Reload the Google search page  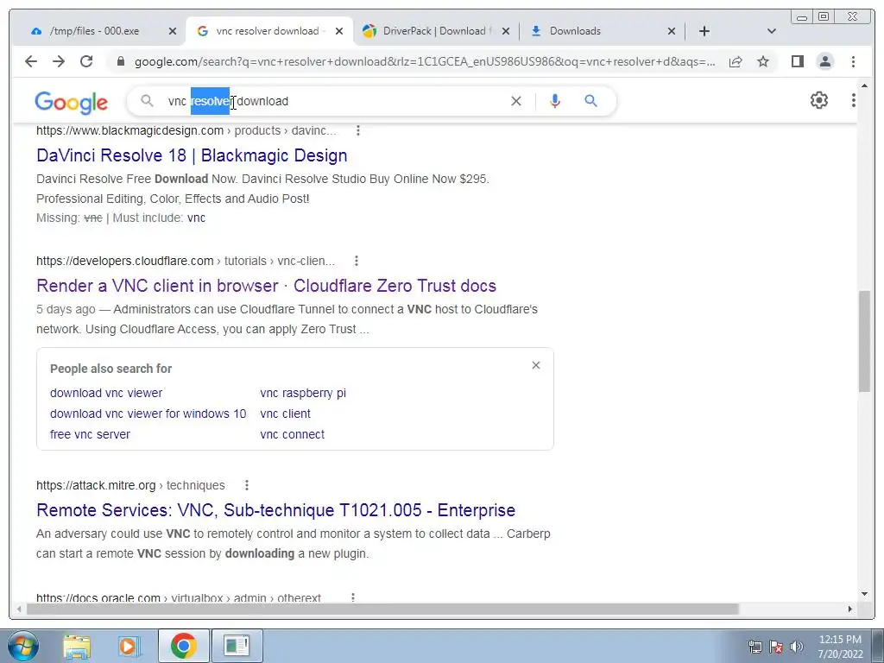(86, 61)
